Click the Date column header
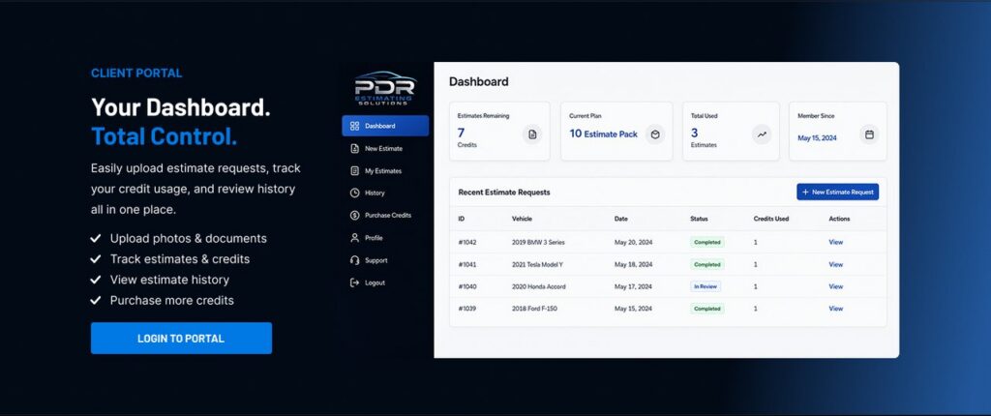Image resolution: width=991 pixels, height=416 pixels. (x=620, y=219)
